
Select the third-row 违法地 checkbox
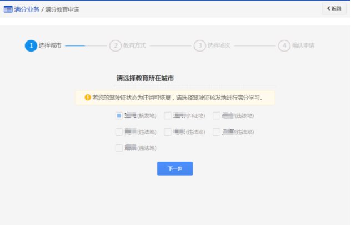click(119, 148)
